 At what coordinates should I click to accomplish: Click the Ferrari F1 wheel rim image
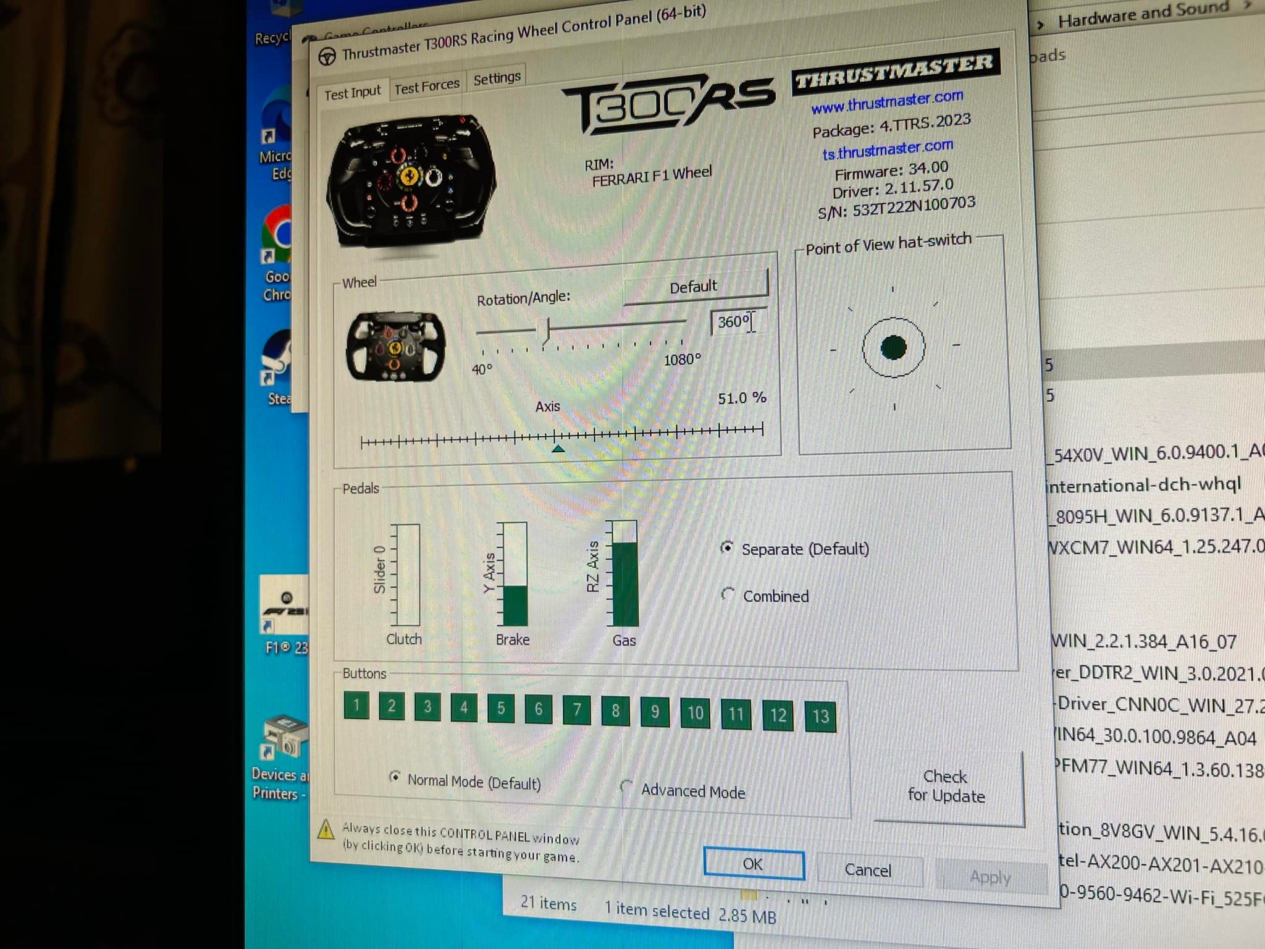point(411,181)
